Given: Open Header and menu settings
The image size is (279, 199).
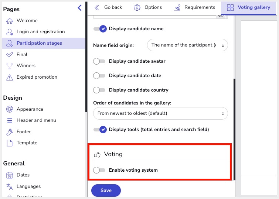Looking at the screenshot, I should click(x=36, y=120).
